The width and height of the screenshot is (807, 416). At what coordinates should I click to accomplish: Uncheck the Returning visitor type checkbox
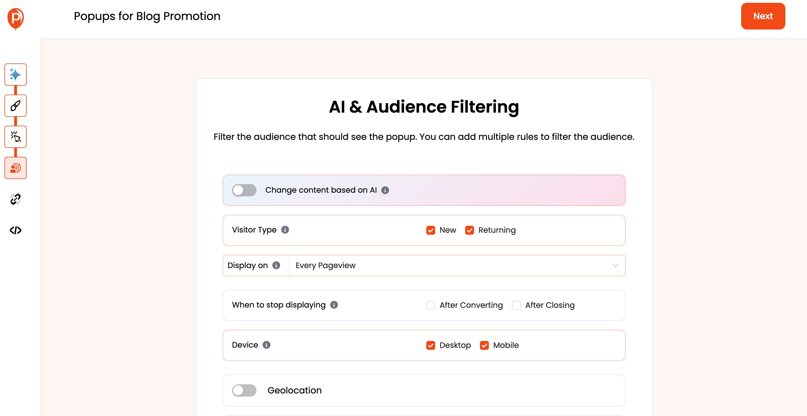[469, 230]
